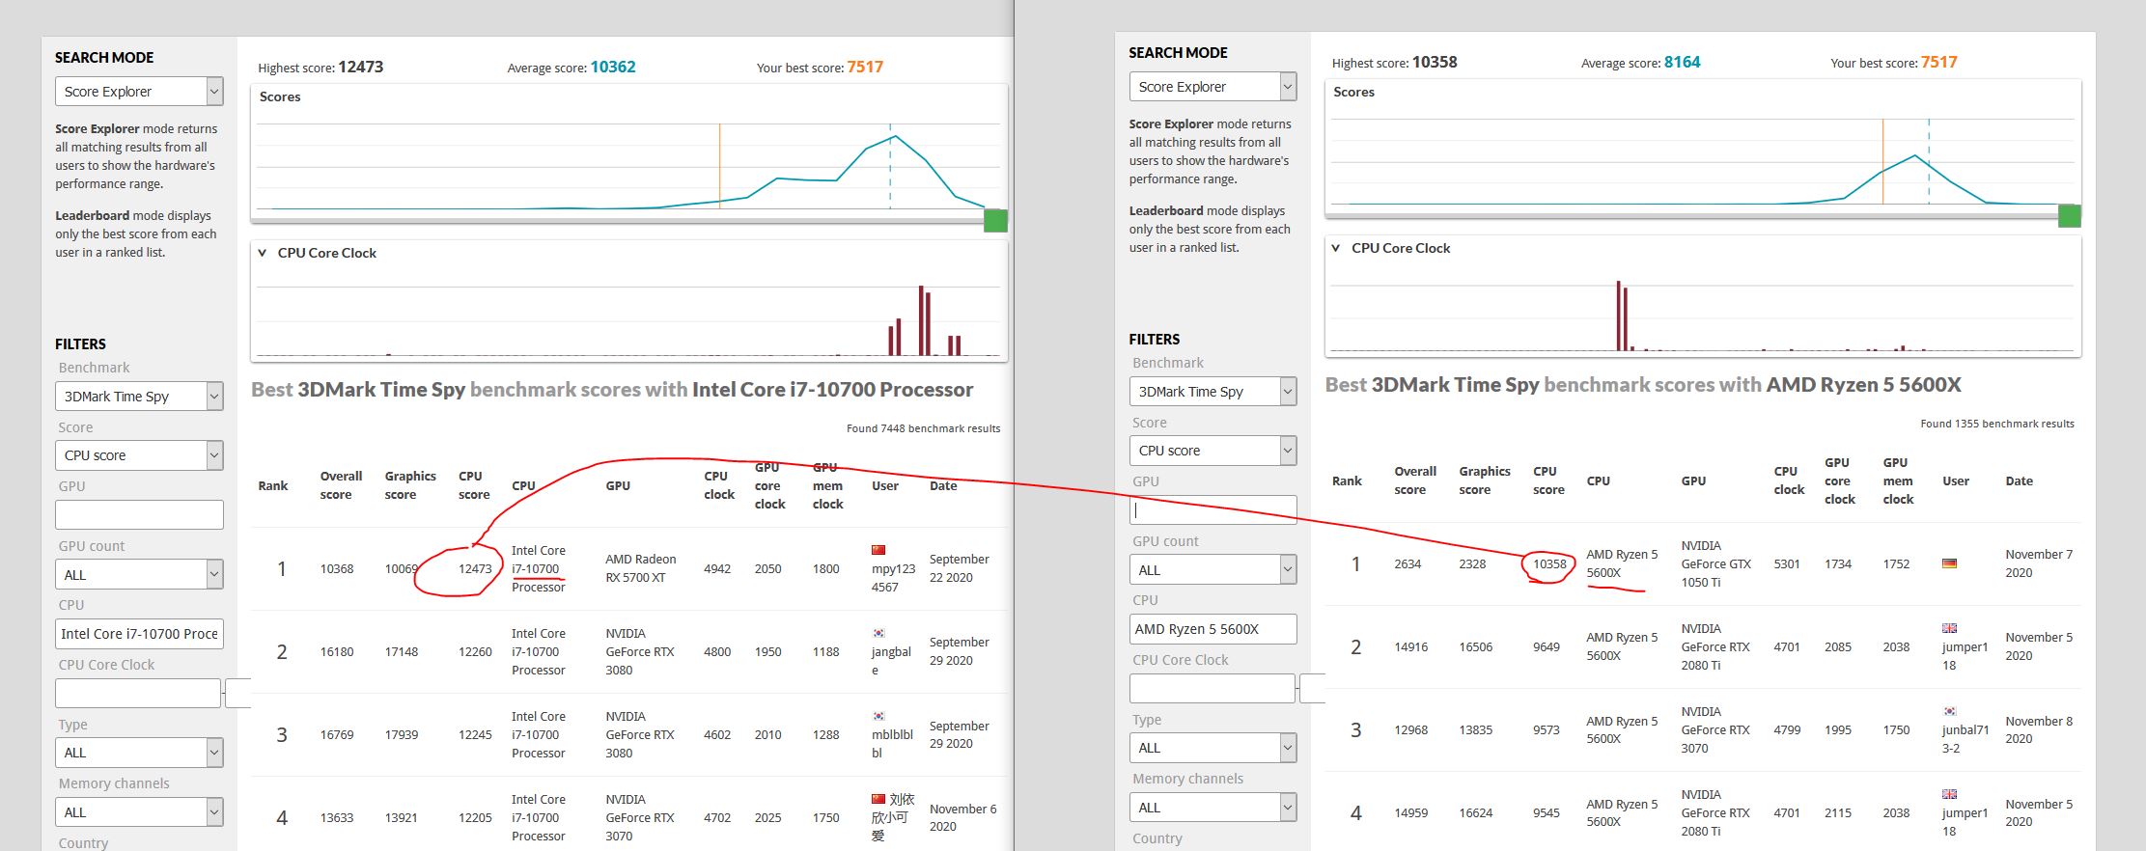Sort by CPU score column in right table
The height and width of the screenshot is (851, 2146).
(x=1548, y=480)
